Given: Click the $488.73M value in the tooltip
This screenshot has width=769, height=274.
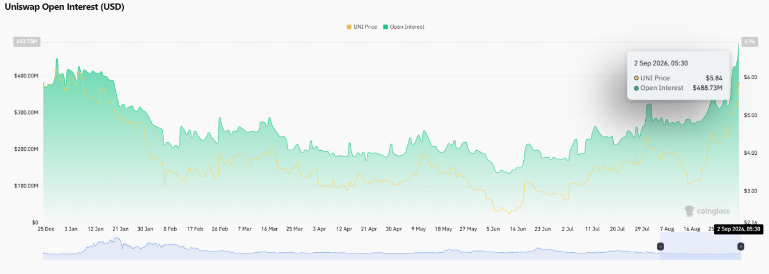Looking at the screenshot, I should coord(708,88).
